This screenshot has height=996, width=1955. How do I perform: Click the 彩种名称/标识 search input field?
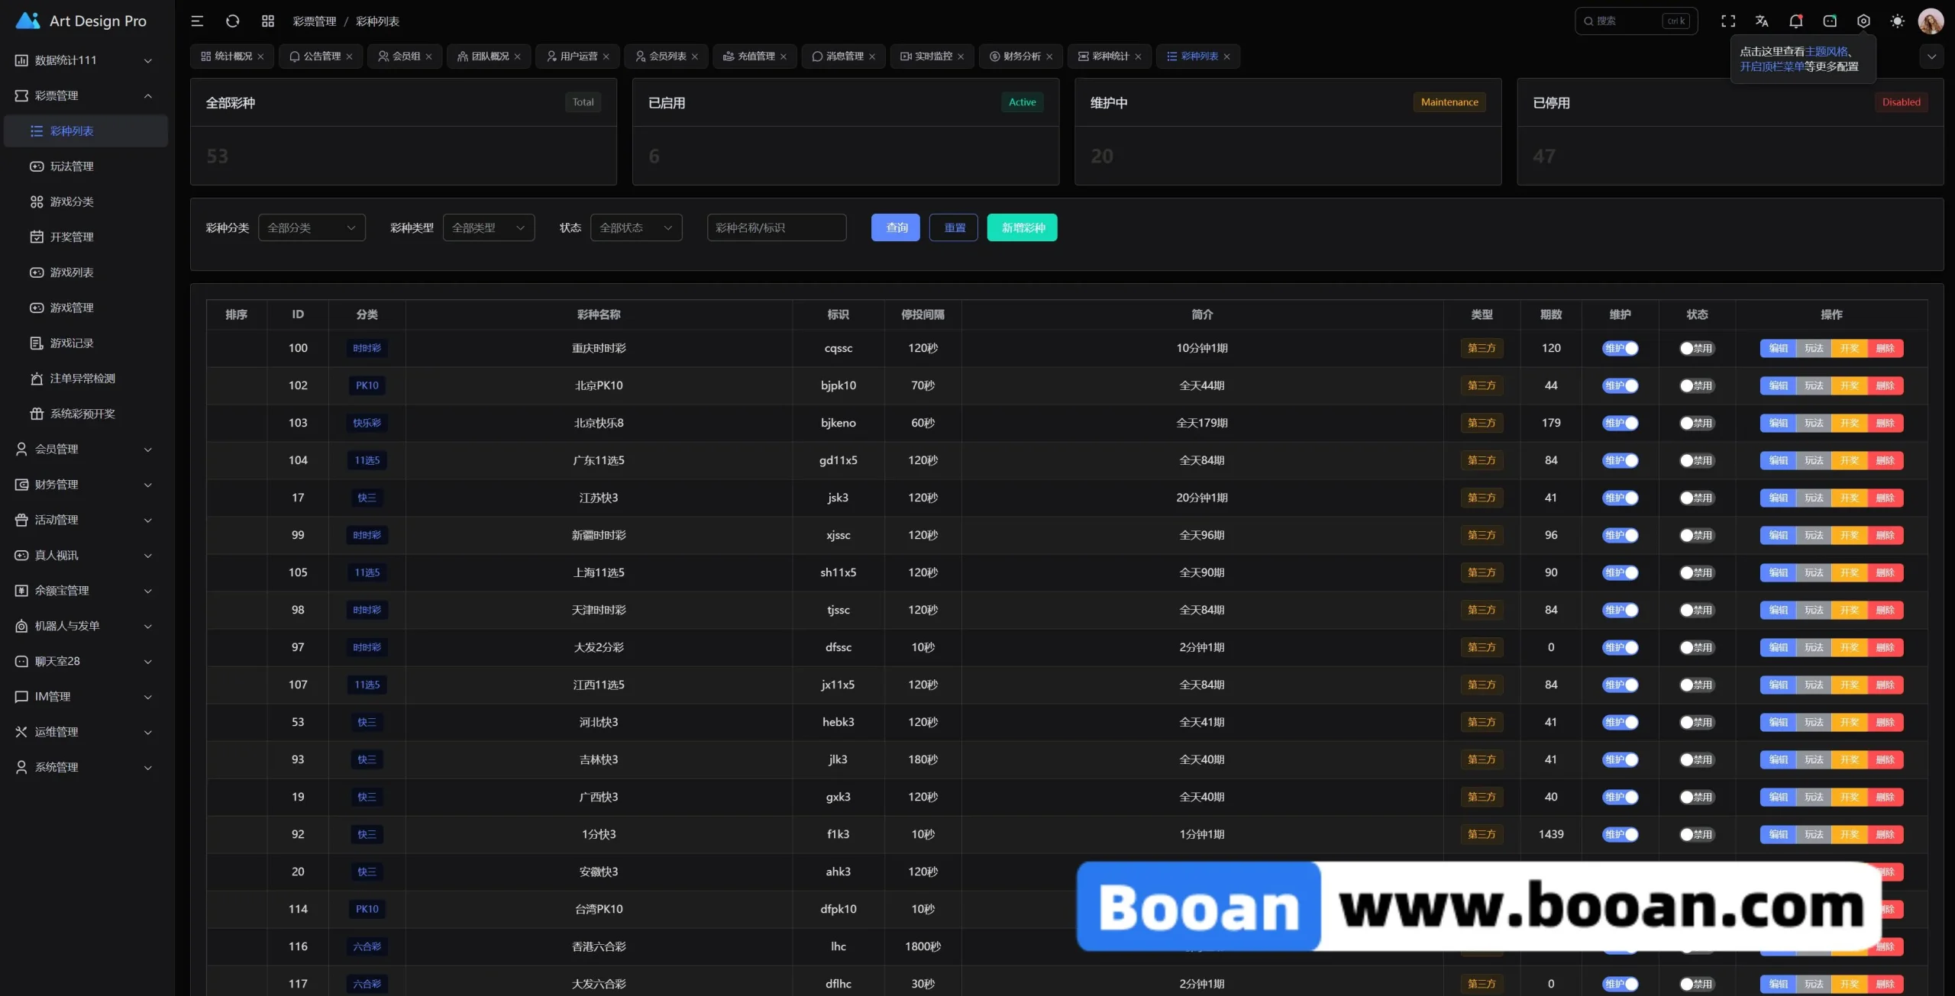[776, 228]
